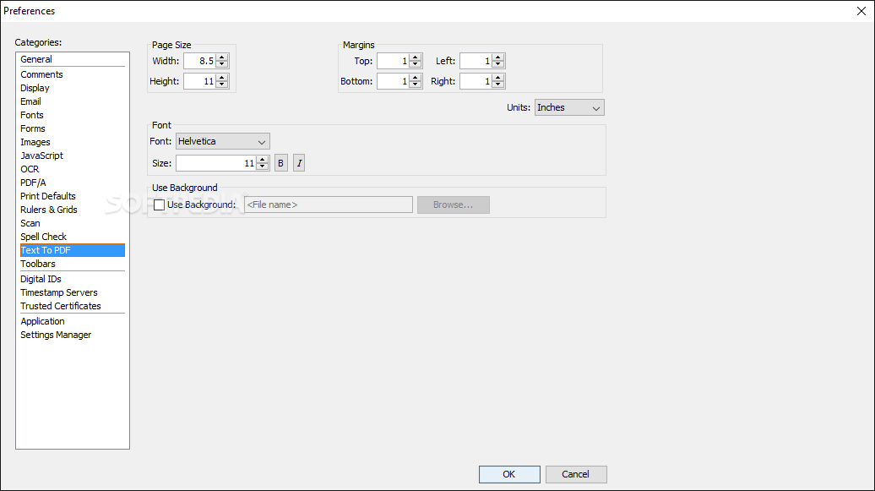Select the Comments category
Image resolution: width=875 pixels, height=491 pixels.
(x=73, y=74)
